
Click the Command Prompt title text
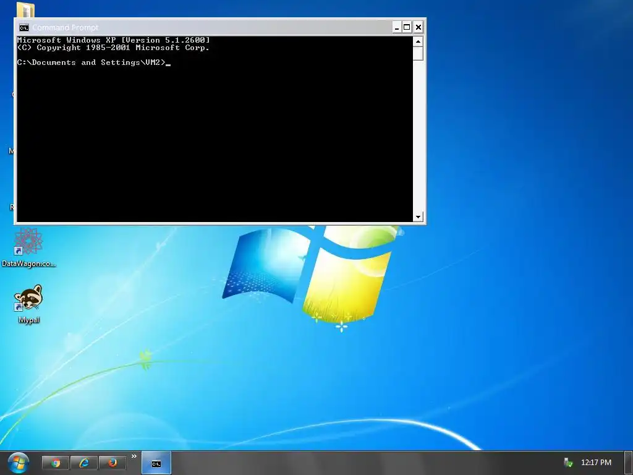tap(66, 27)
